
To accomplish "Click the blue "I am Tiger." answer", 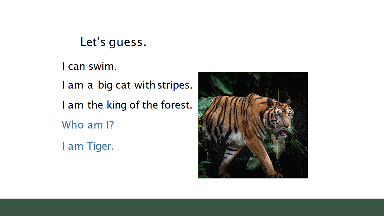I will tap(88, 146).
